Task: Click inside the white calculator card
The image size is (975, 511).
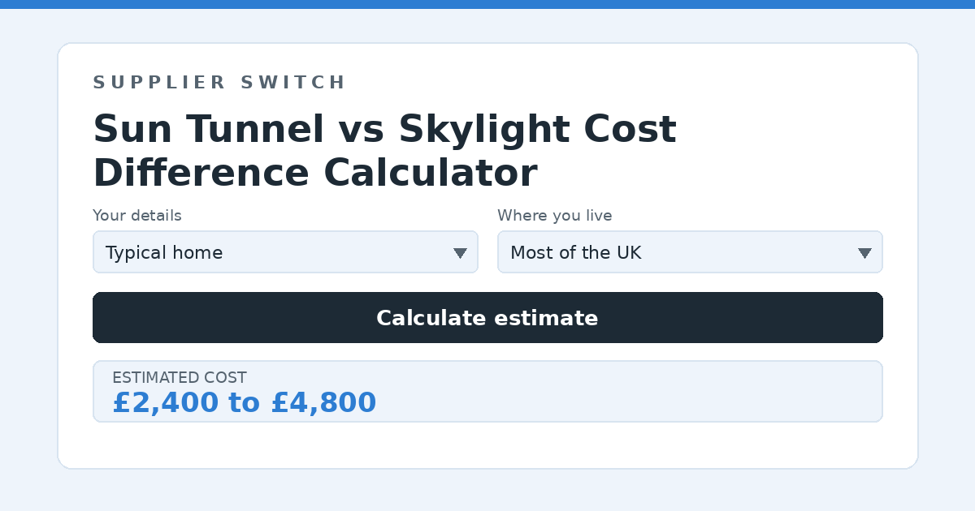Action: click(x=487, y=446)
